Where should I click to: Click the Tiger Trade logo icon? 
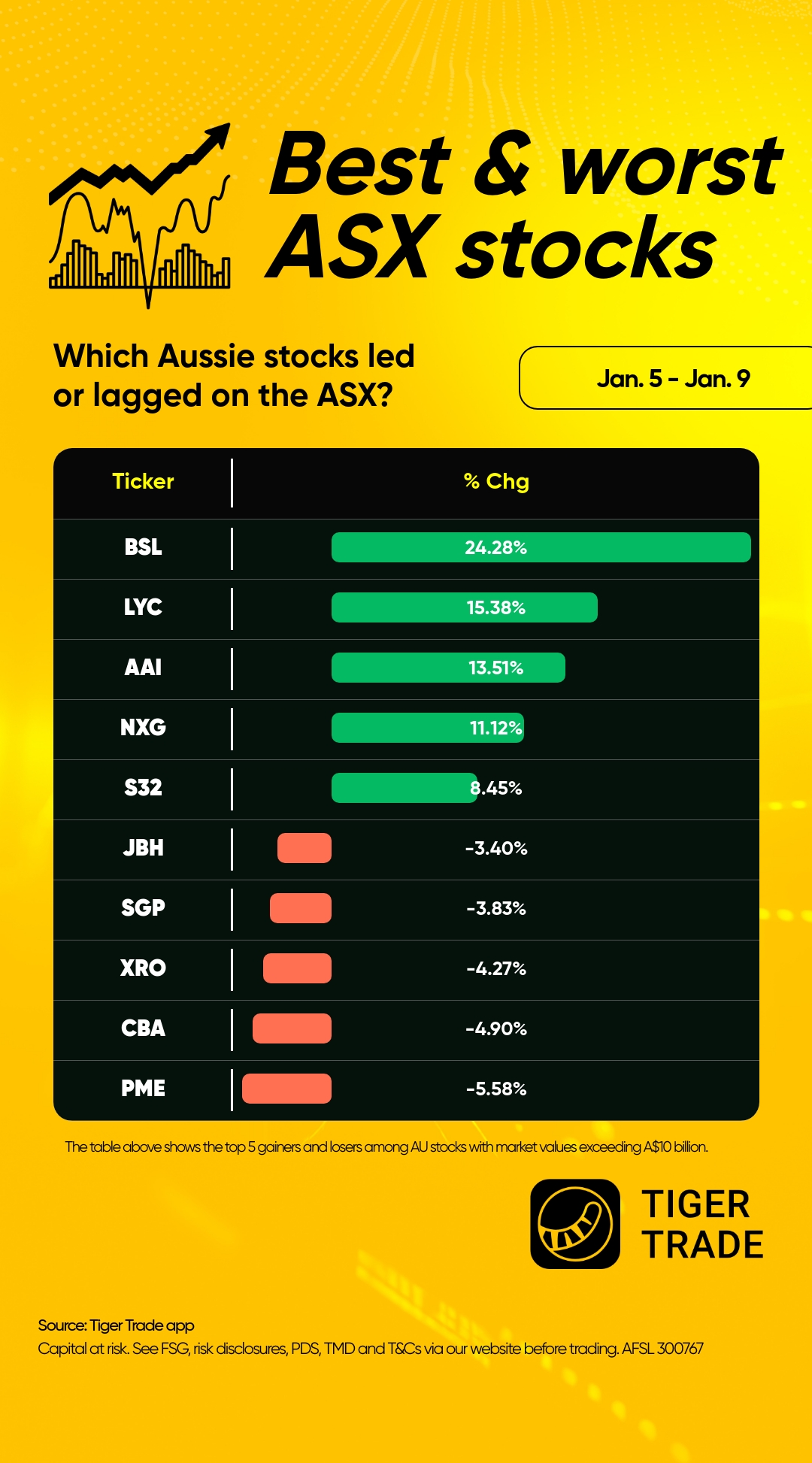(x=575, y=1223)
